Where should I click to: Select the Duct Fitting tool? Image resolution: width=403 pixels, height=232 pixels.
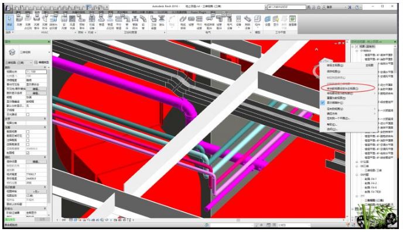[x=36, y=22]
